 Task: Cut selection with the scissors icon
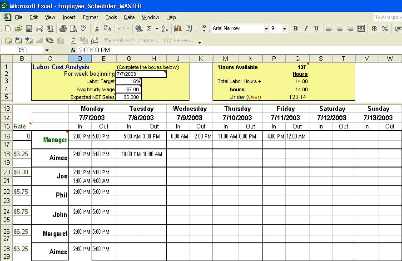[97, 29]
